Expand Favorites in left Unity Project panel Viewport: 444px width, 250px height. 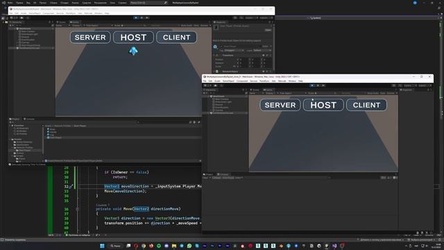[10, 126]
